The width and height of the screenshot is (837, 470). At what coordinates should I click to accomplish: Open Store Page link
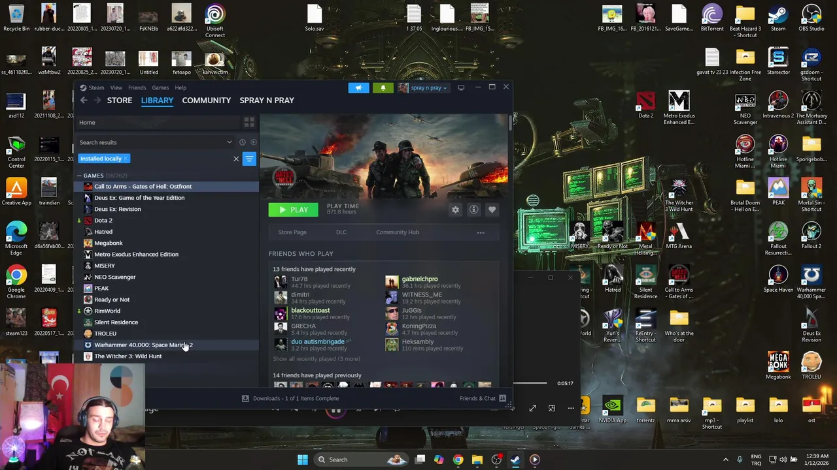point(292,232)
